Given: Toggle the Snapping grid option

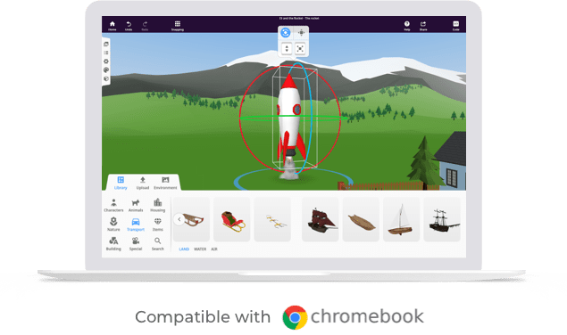Looking at the screenshot, I should click(177, 26).
